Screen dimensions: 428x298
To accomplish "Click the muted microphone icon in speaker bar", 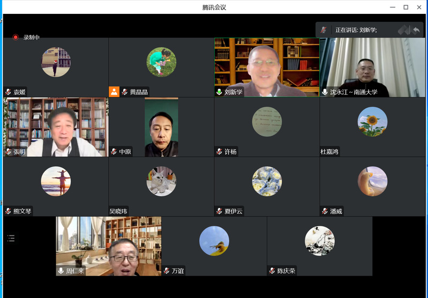I will pyautogui.click(x=324, y=30).
